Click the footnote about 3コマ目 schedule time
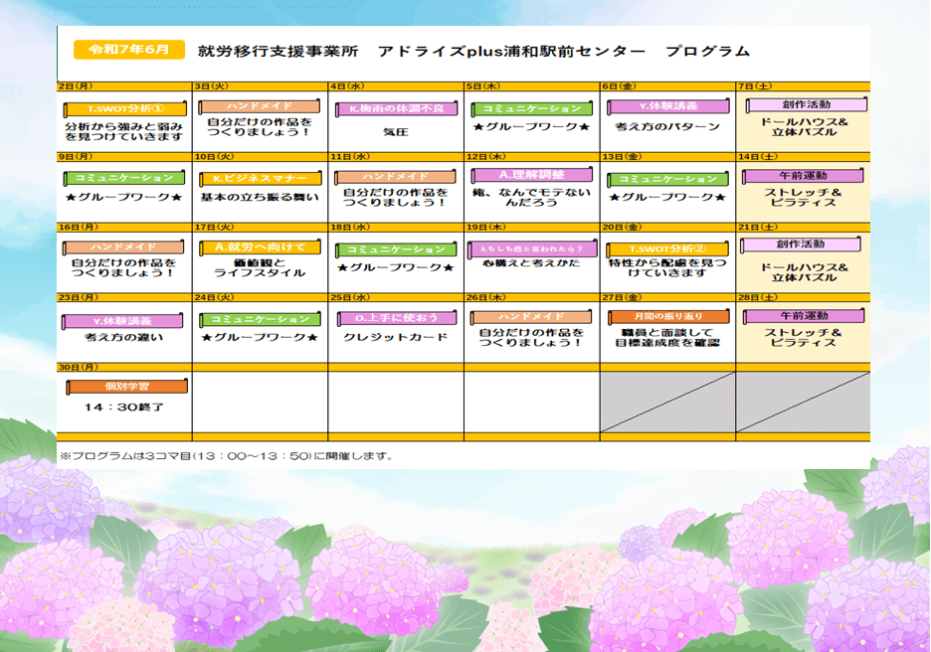 (x=226, y=456)
